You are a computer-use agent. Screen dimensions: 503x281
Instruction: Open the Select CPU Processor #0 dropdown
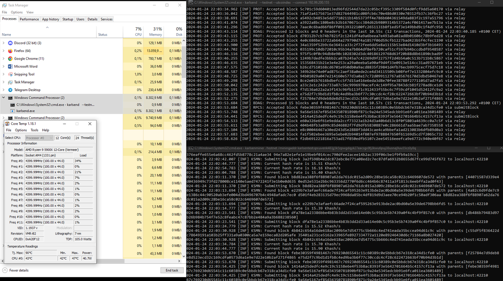(39, 138)
